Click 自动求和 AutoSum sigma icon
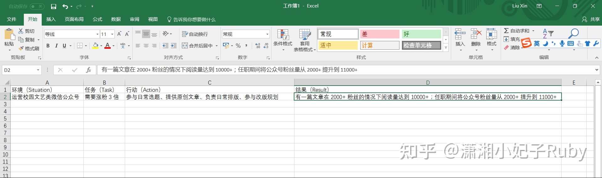602x178 pixels. 506,31
